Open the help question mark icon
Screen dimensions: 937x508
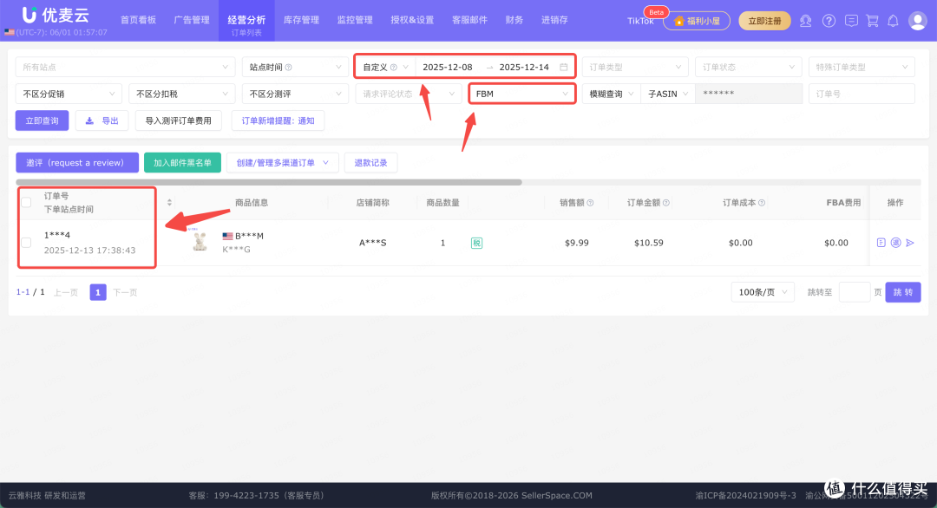click(829, 21)
